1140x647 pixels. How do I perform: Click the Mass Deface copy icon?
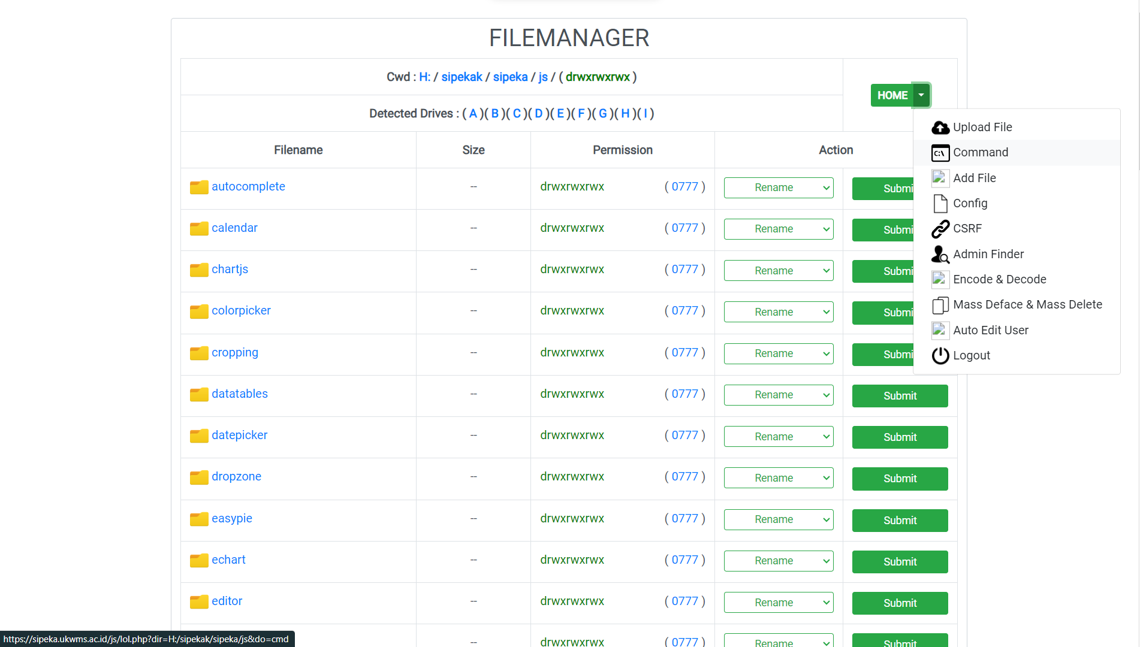tap(940, 305)
